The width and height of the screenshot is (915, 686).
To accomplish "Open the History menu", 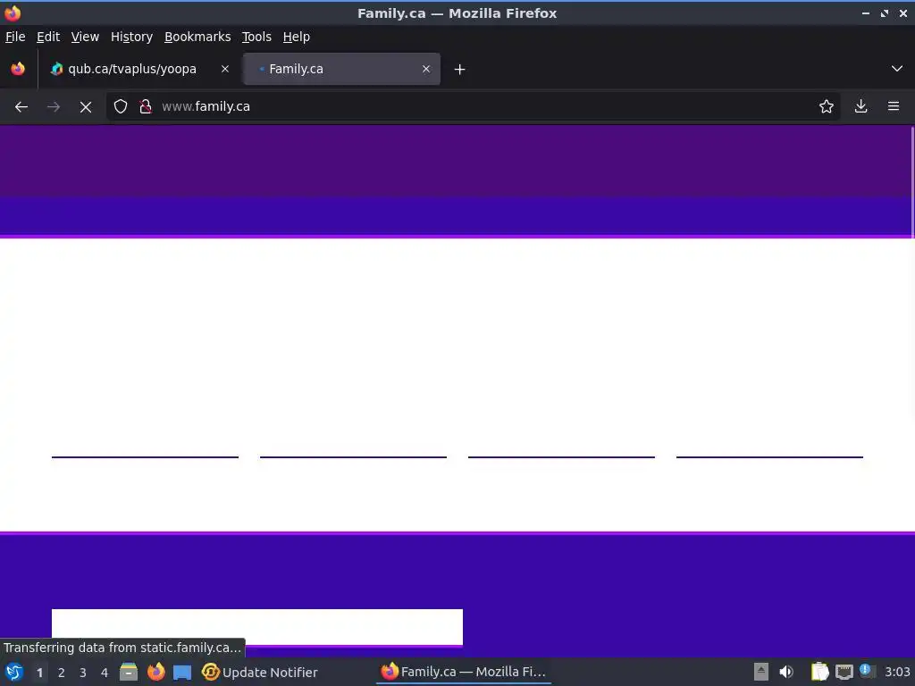I will point(131,37).
